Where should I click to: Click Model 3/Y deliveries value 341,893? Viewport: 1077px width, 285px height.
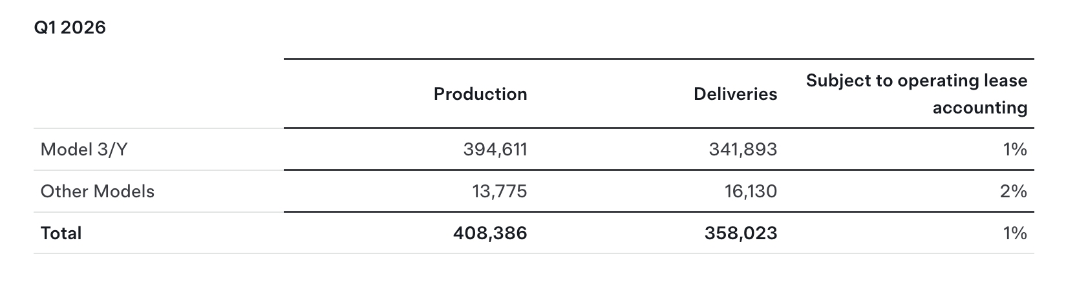[743, 150]
